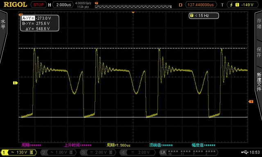Select the 2.000us horizontal timebase value
The image size is (262, 157).
coord(63,4)
